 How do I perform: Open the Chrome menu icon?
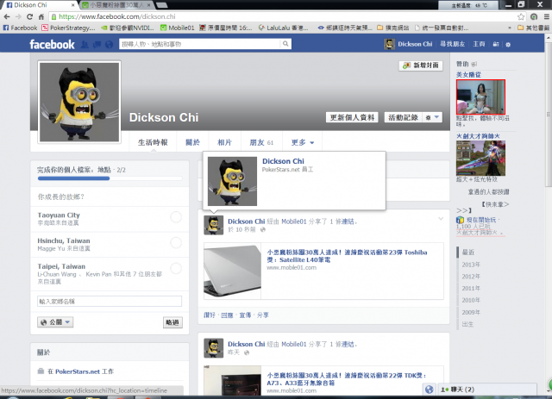click(x=546, y=16)
